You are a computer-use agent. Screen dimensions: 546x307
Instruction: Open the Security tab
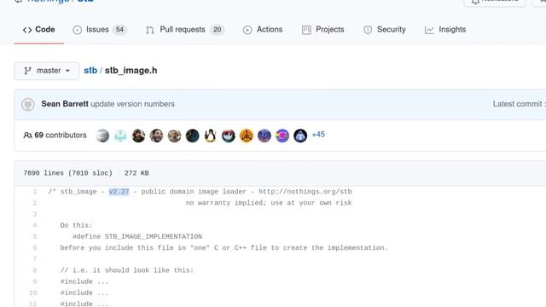pyautogui.click(x=385, y=30)
